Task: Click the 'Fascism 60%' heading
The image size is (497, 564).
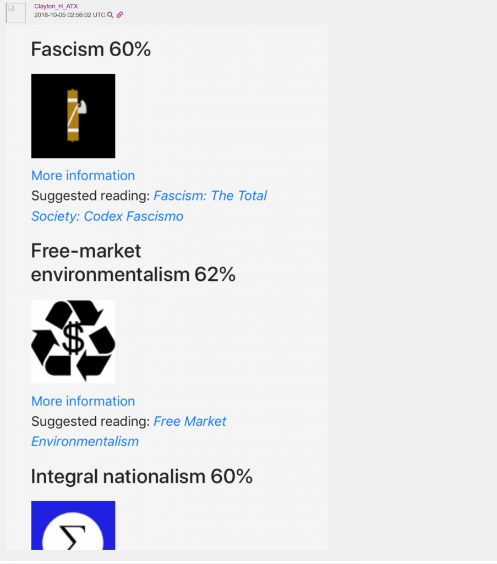Action: click(91, 49)
